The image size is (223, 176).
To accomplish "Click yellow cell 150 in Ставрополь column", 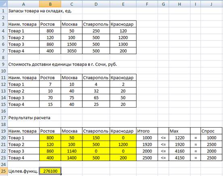I will [x=96, y=138].
